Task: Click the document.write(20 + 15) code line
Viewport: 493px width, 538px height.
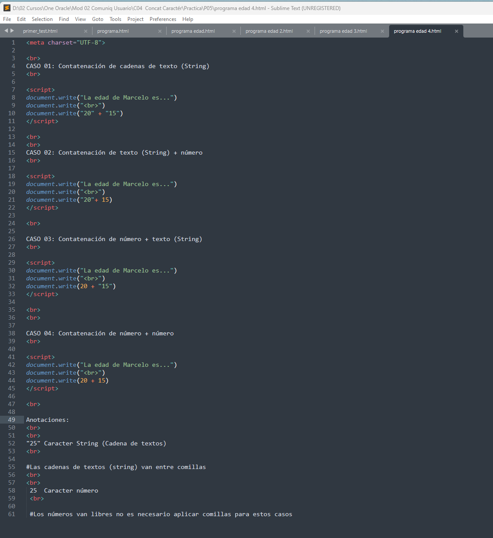Action: coord(68,381)
